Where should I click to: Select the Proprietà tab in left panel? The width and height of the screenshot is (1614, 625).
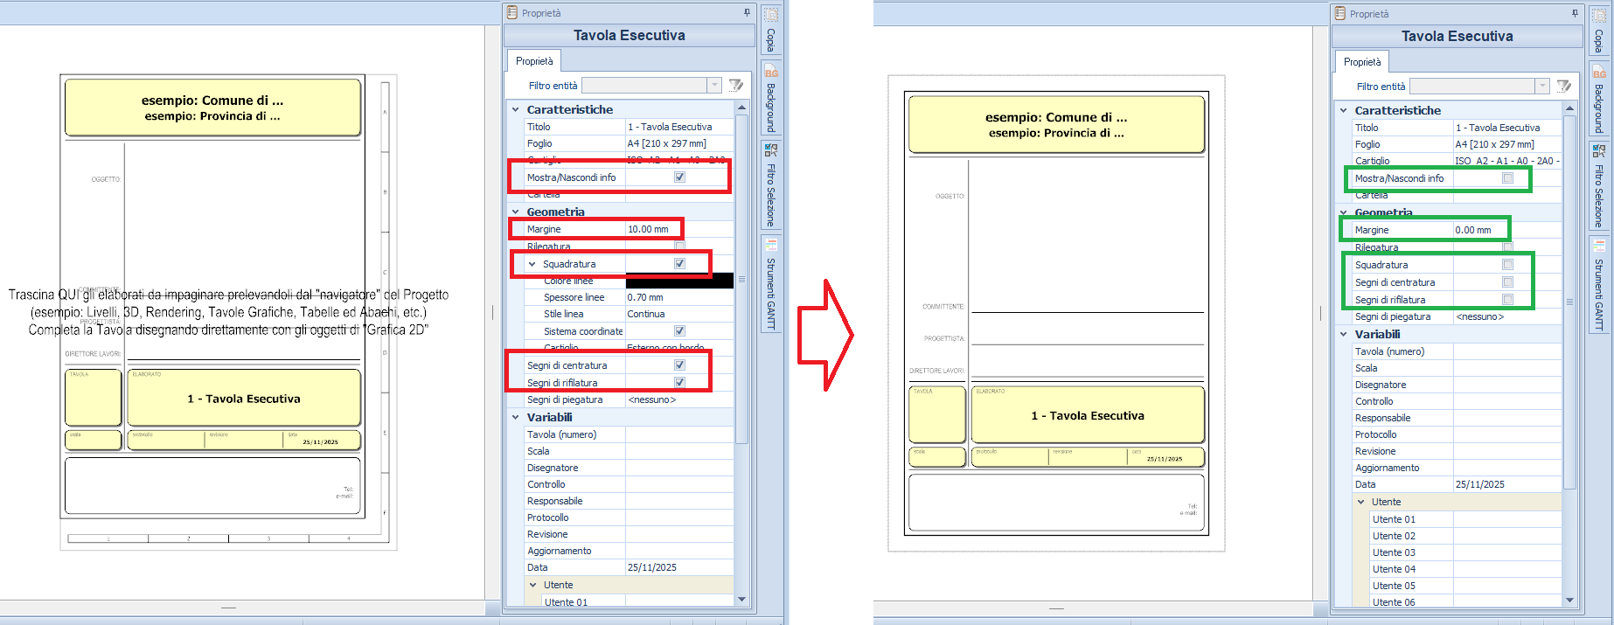534,61
